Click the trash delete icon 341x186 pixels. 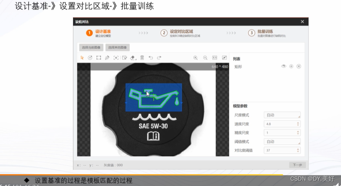(142, 58)
